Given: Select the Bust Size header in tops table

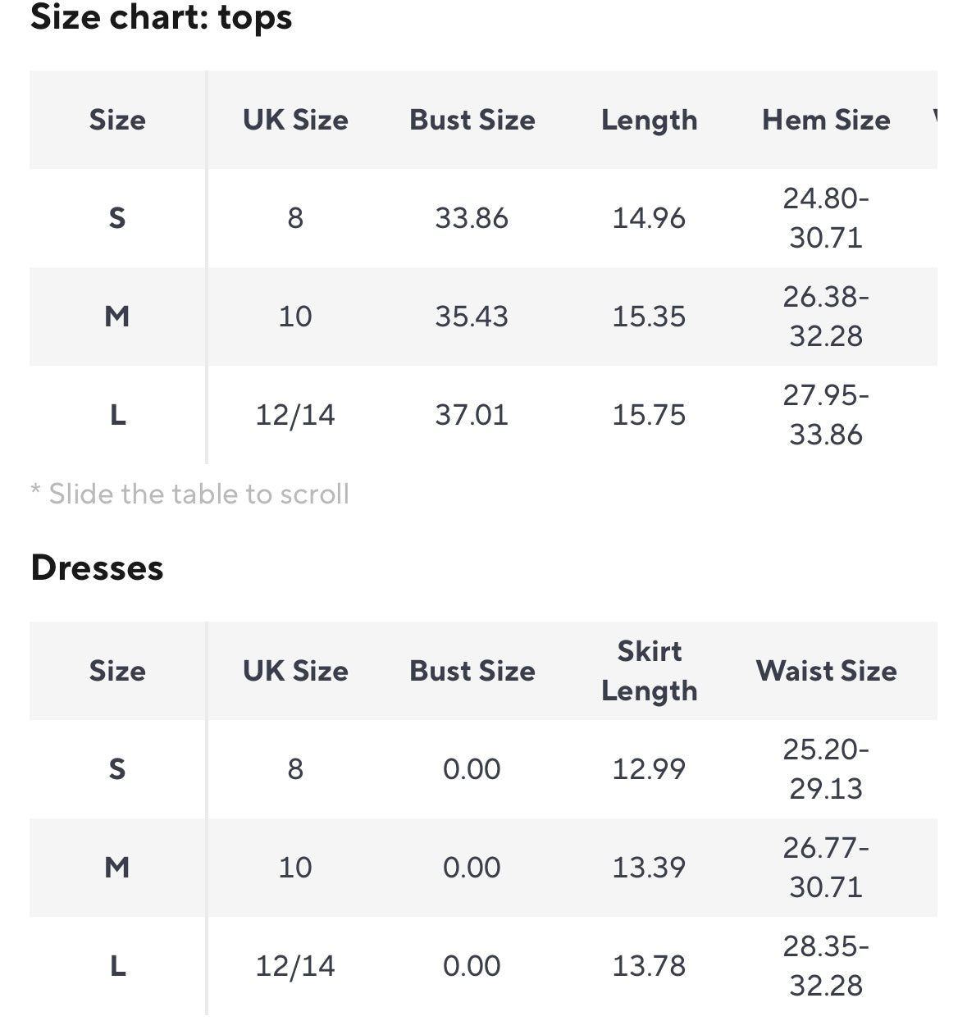Looking at the screenshot, I should click(x=472, y=120).
